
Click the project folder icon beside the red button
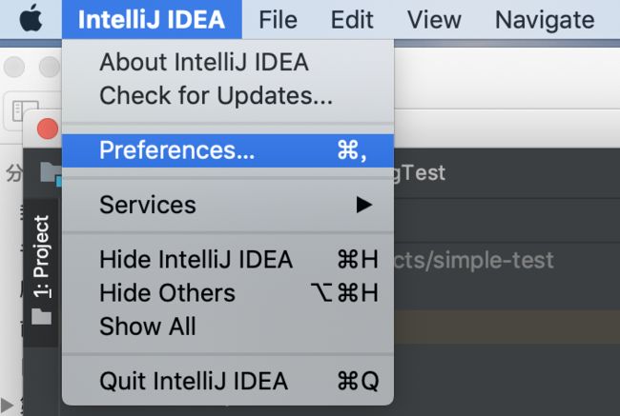[x=51, y=173]
